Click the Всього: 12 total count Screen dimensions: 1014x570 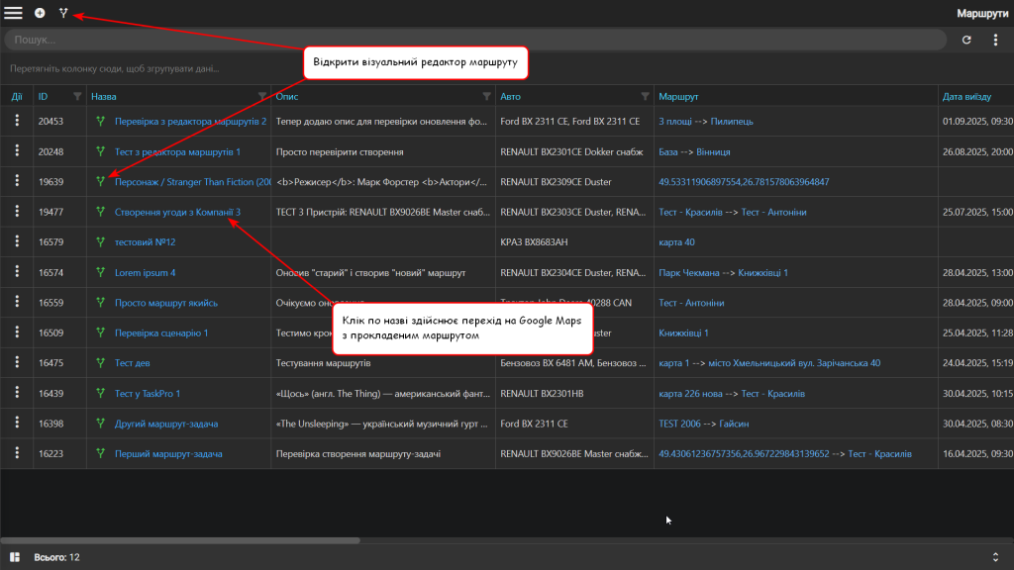pos(56,557)
